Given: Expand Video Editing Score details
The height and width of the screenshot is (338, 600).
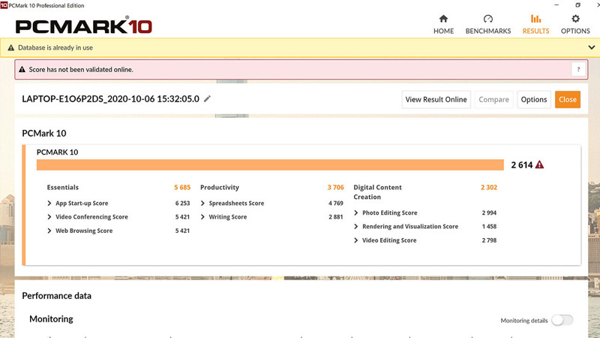Looking at the screenshot, I should pos(356,240).
